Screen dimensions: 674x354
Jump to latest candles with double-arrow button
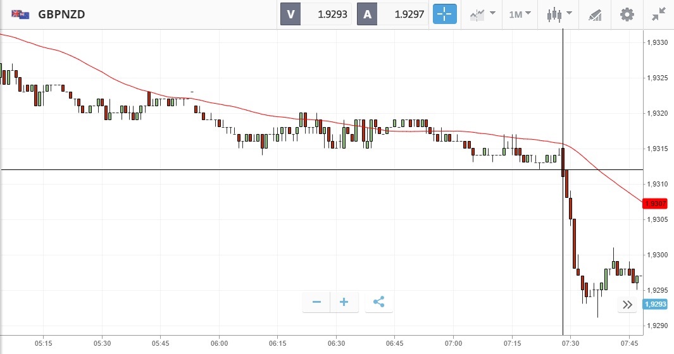(x=627, y=305)
